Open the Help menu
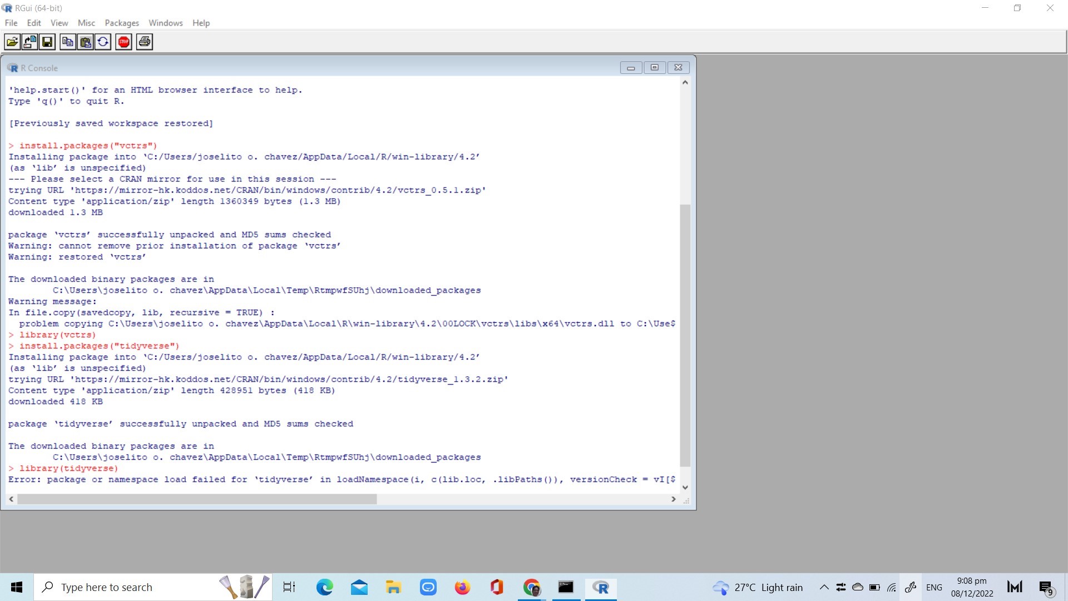The width and height of the screenshot is (1068, 601). [201, 23]
